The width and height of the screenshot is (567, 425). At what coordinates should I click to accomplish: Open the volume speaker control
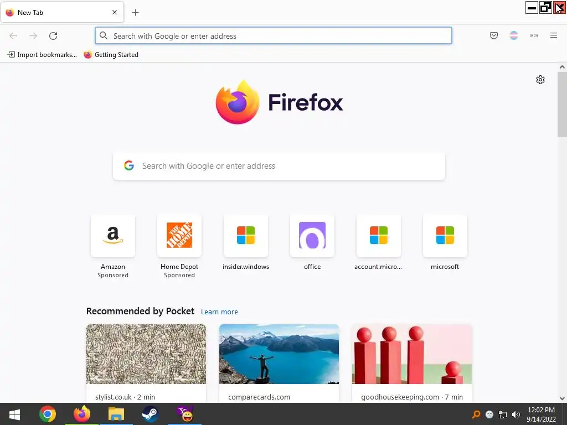pos(516,414)
